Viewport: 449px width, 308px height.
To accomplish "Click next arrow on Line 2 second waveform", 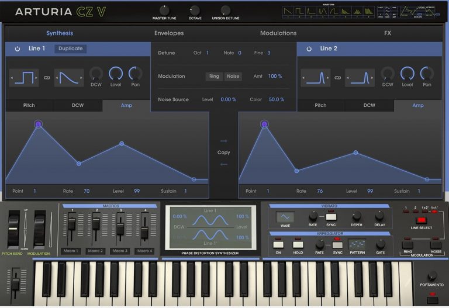I will point(372,78).
